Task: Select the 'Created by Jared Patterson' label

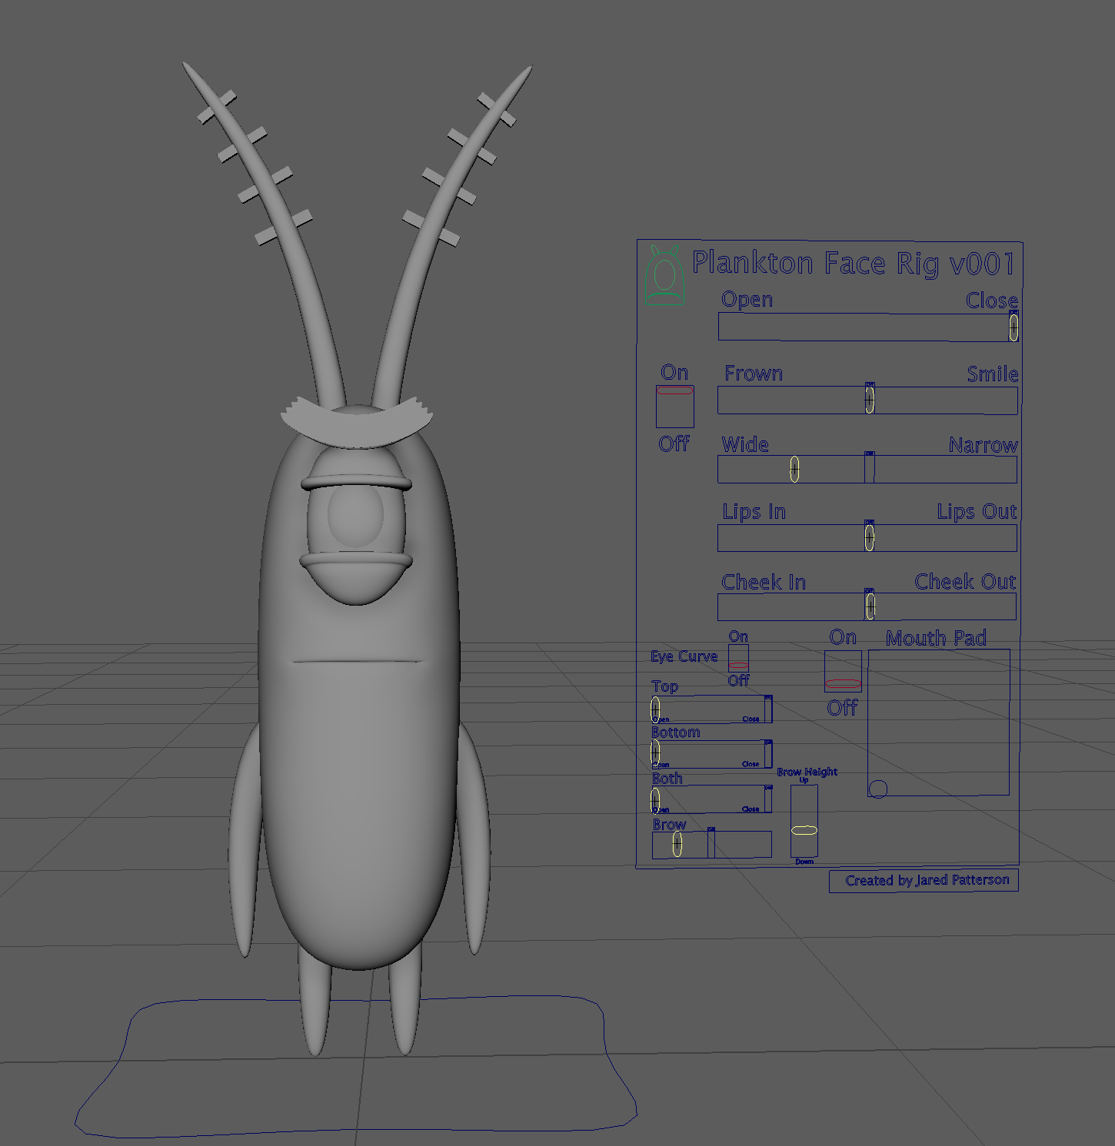Action: (x=927, y=880)
